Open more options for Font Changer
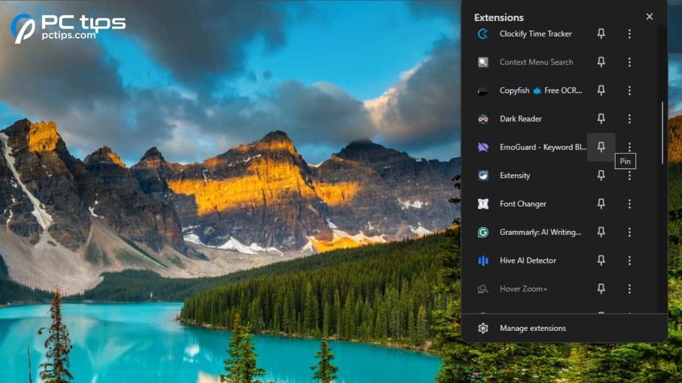The height and width of the screenshot is (383, 682). pyautogui.click(x=629, y=204)
